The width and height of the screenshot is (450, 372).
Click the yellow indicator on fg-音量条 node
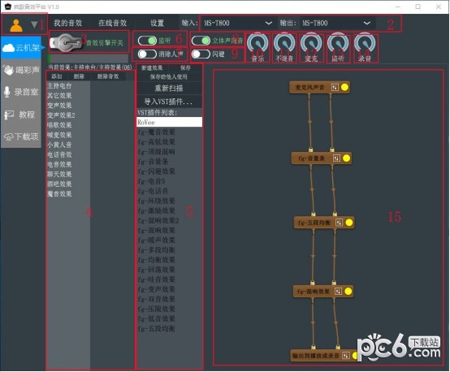346,158
